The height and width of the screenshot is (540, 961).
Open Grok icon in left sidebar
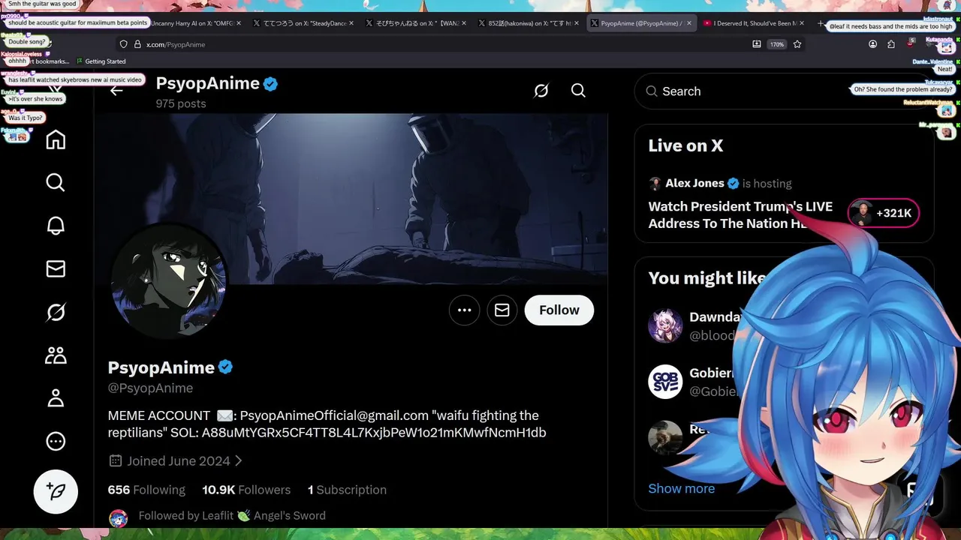pos(56,312)
